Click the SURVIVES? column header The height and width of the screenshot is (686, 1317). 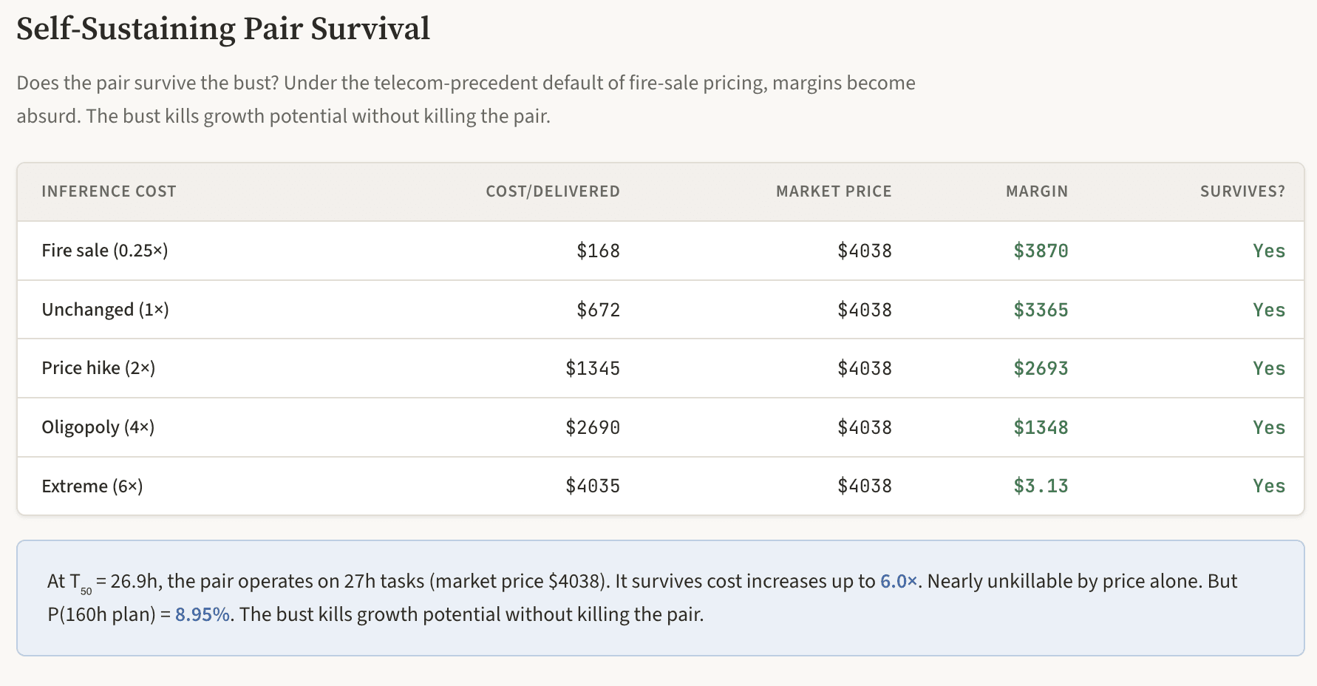pyautogui.click(x=1242, y=191)
